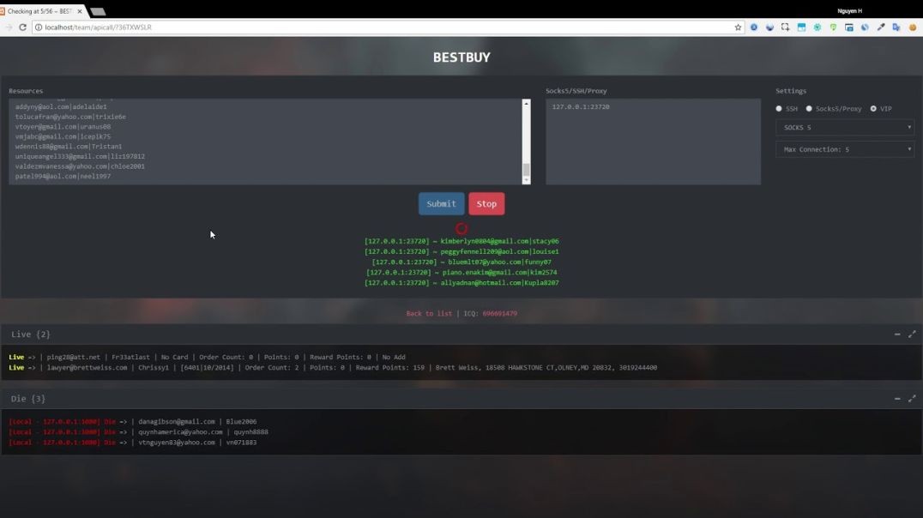Image resolution: width=923 pixels, height=518 pixels.
Task: Open the Max Connection dropdown
Action: (845, 149)
